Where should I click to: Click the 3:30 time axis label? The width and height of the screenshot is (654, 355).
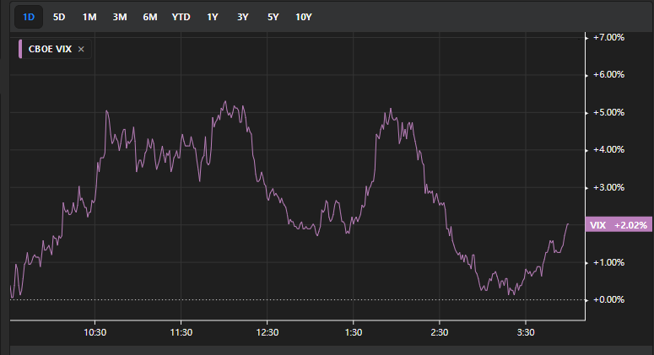tap(526, 333)
